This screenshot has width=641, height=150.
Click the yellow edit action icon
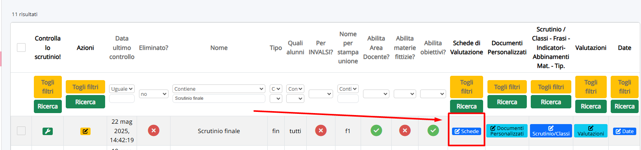click(85, 131)
